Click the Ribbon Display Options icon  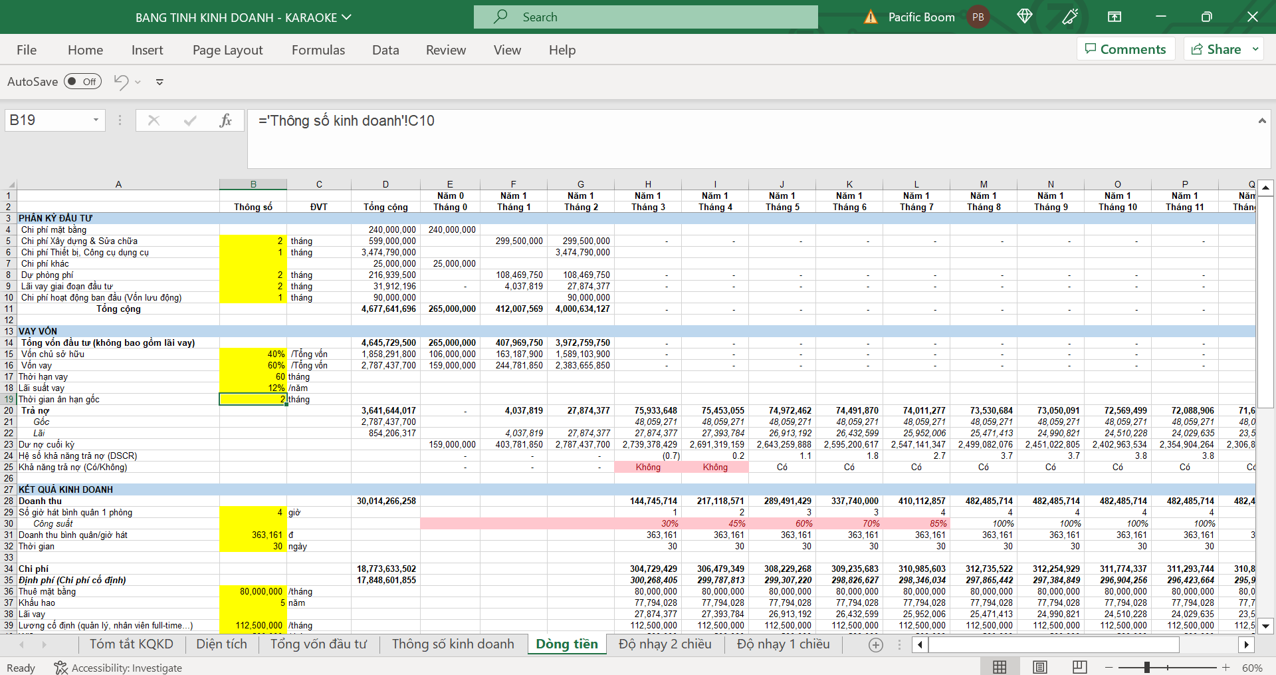click(1115, 17)
